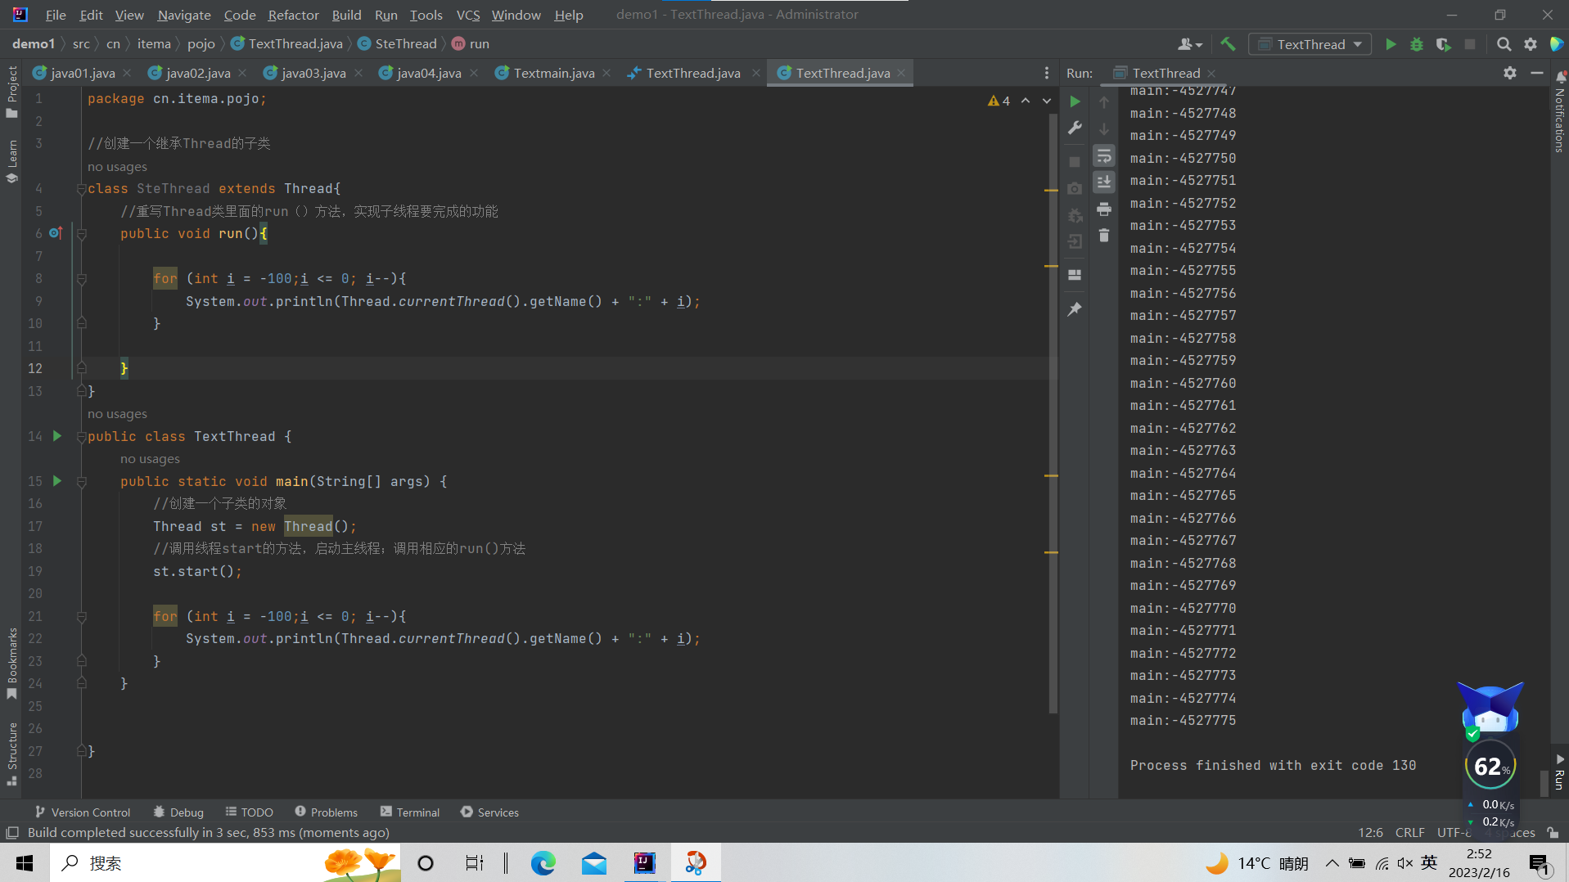Restore layout in the Run panel
The width and height of the screenshot is (1569, 882).
(1075, 276)
